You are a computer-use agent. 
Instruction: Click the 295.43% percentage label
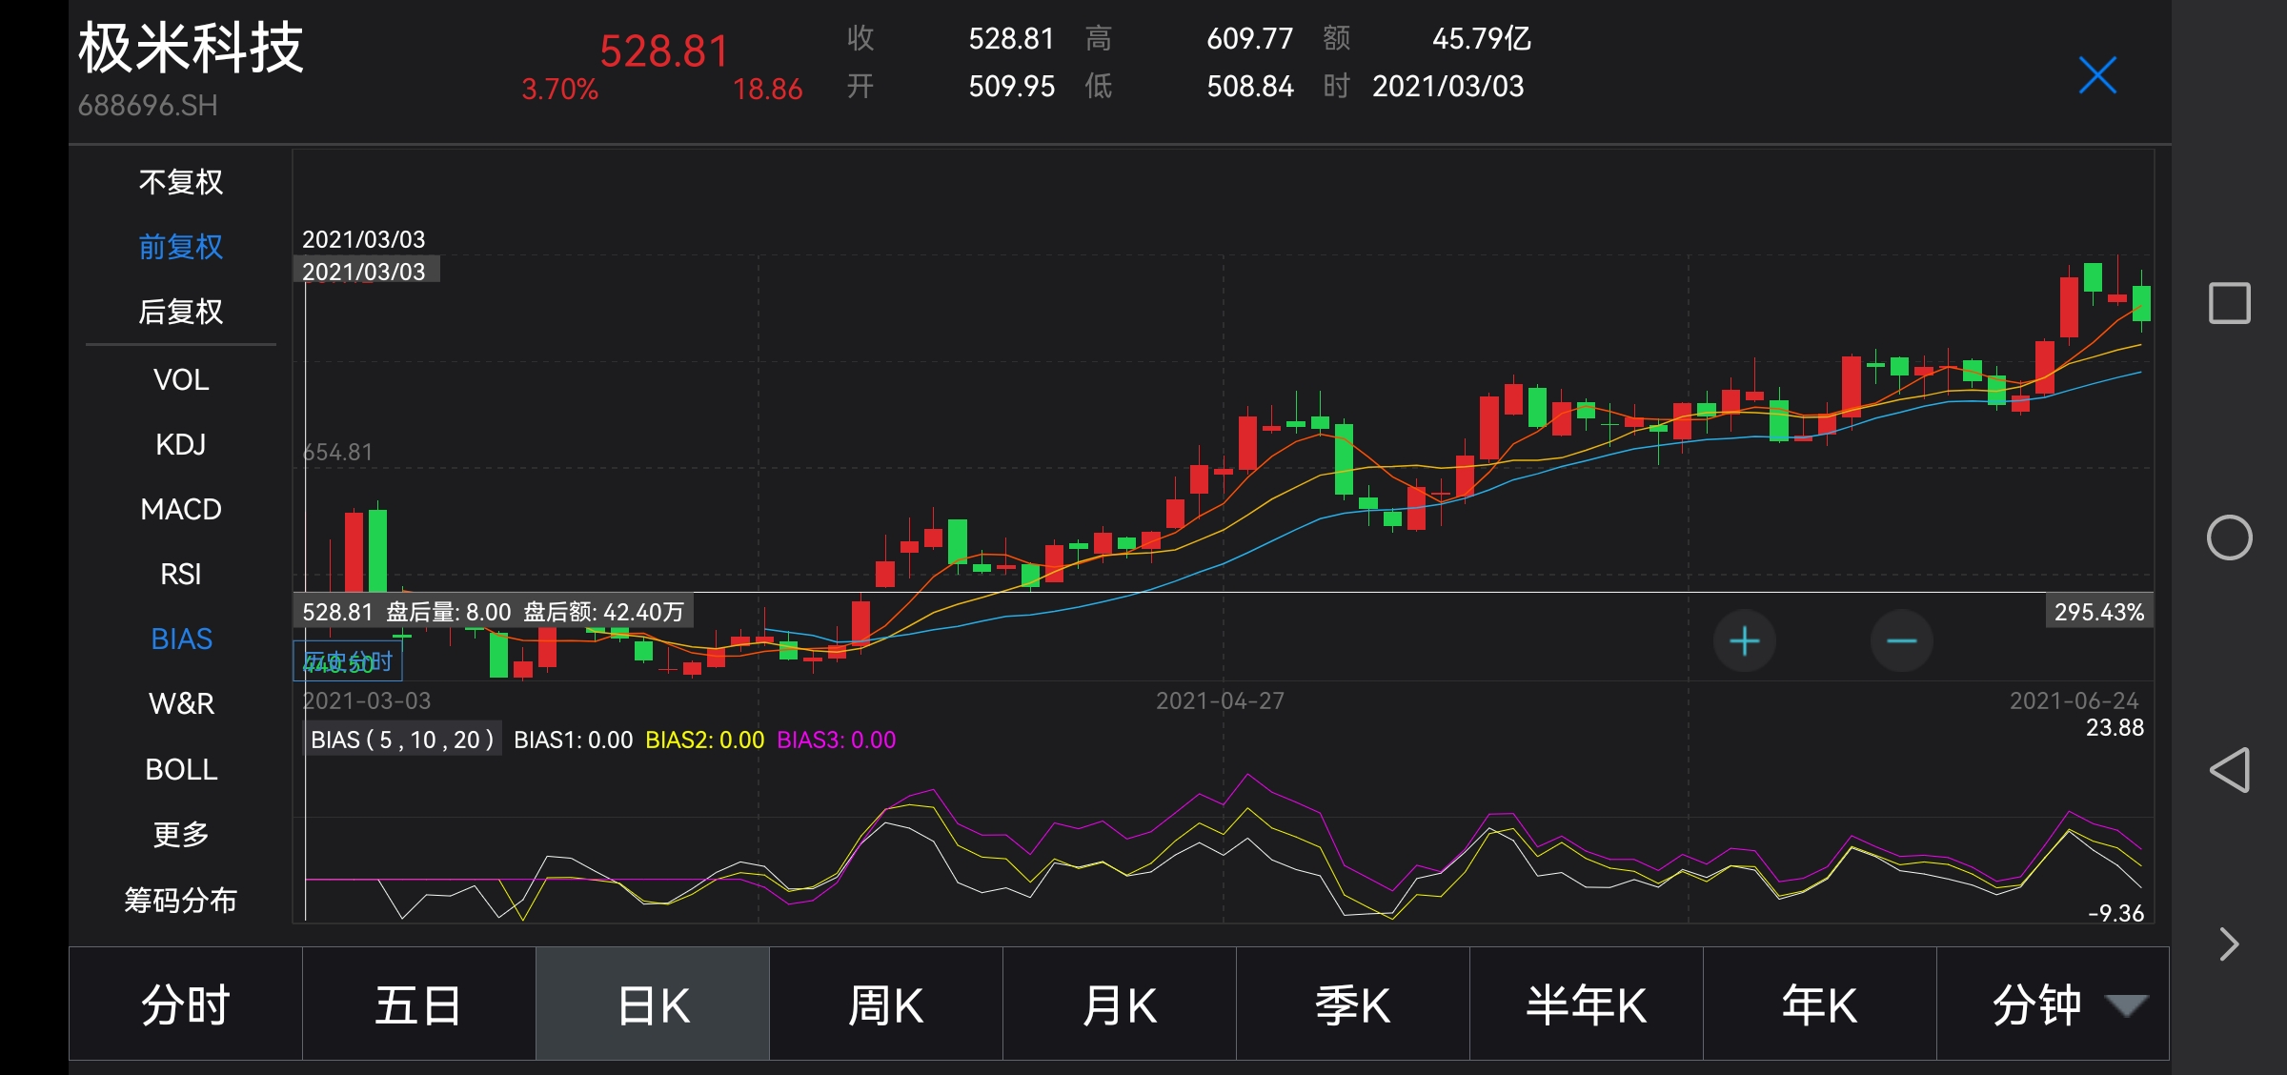(2099, 612)
